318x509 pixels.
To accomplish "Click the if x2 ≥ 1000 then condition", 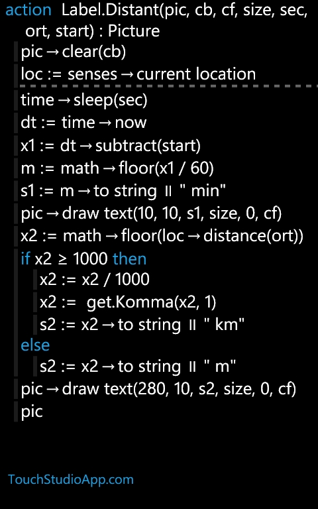I will click(83, 258).
